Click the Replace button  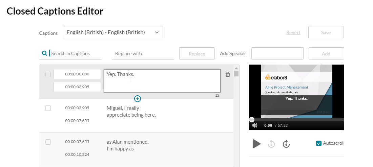(x=197, y=54)
